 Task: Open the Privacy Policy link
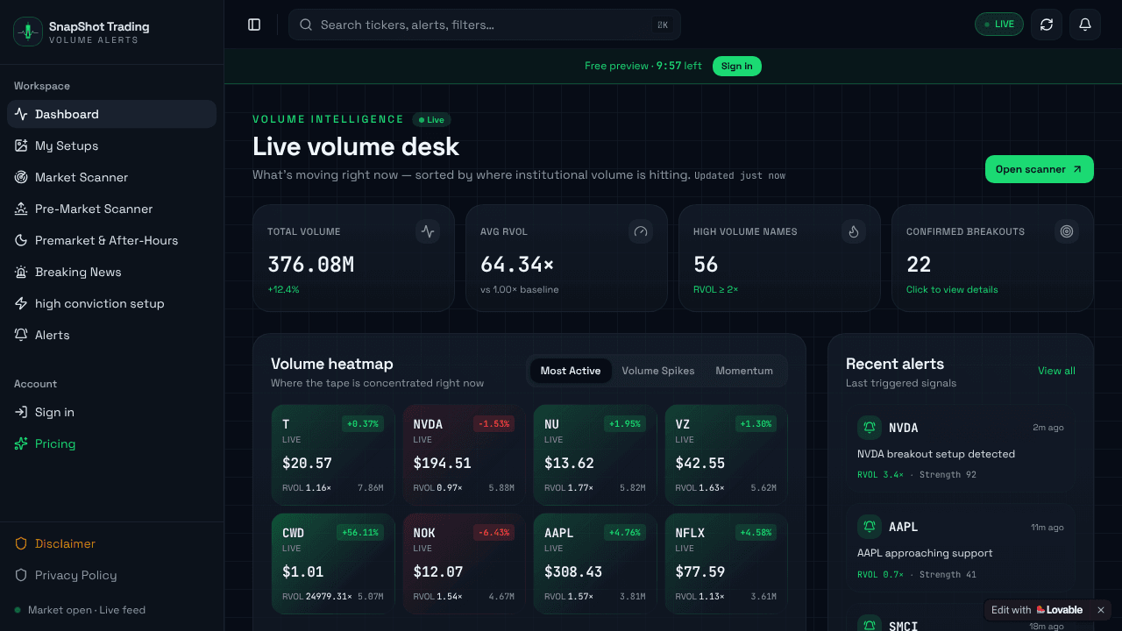click(x=111, y=575)
